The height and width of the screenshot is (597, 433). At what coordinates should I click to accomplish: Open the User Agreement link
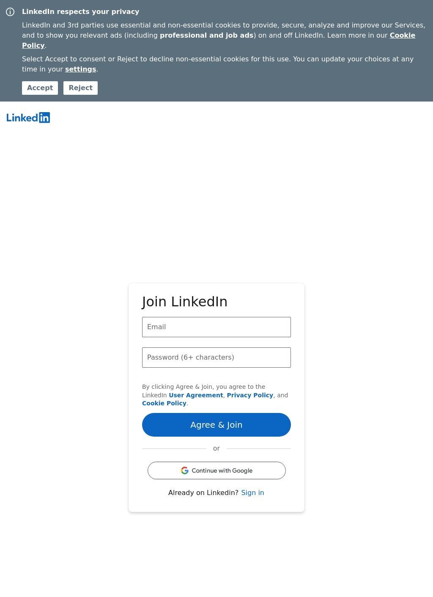click(x=196, y=395)
